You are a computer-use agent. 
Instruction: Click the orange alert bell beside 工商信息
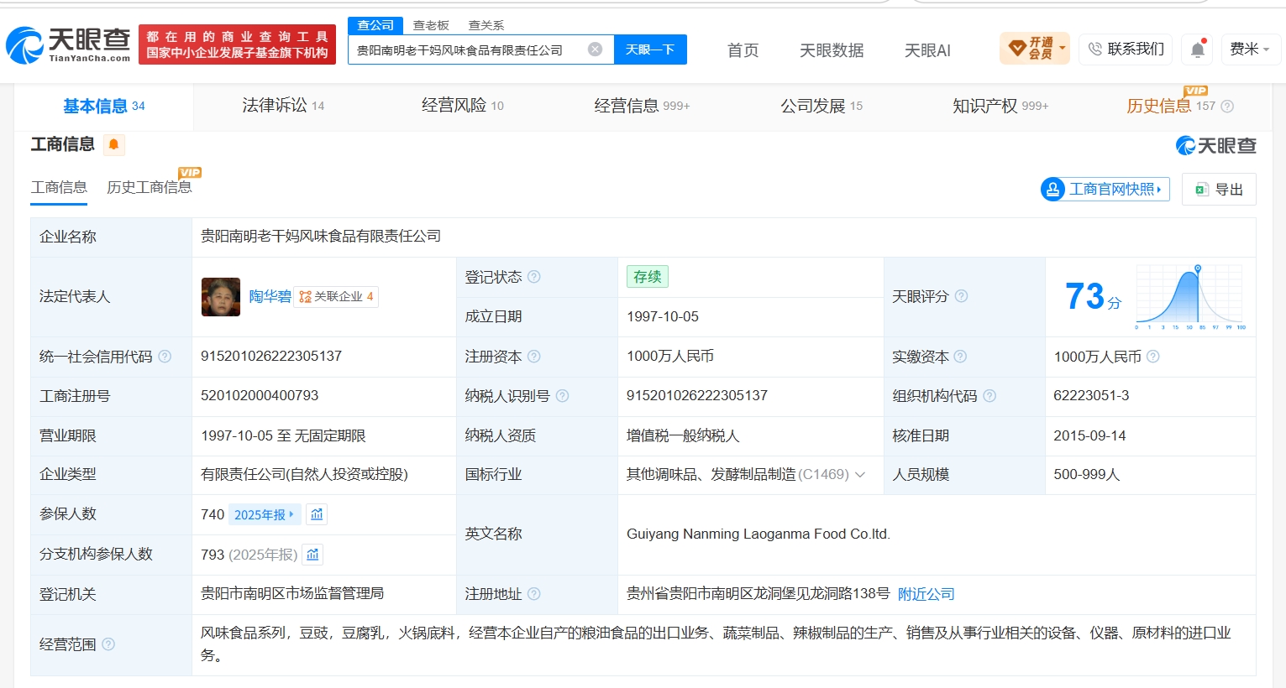(113, 144)
